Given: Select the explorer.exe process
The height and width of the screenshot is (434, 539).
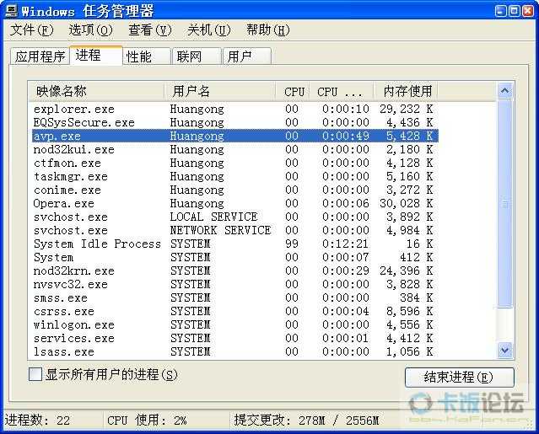Looking at the screenshot, I should pyautogui.click(x=234, y=110).
